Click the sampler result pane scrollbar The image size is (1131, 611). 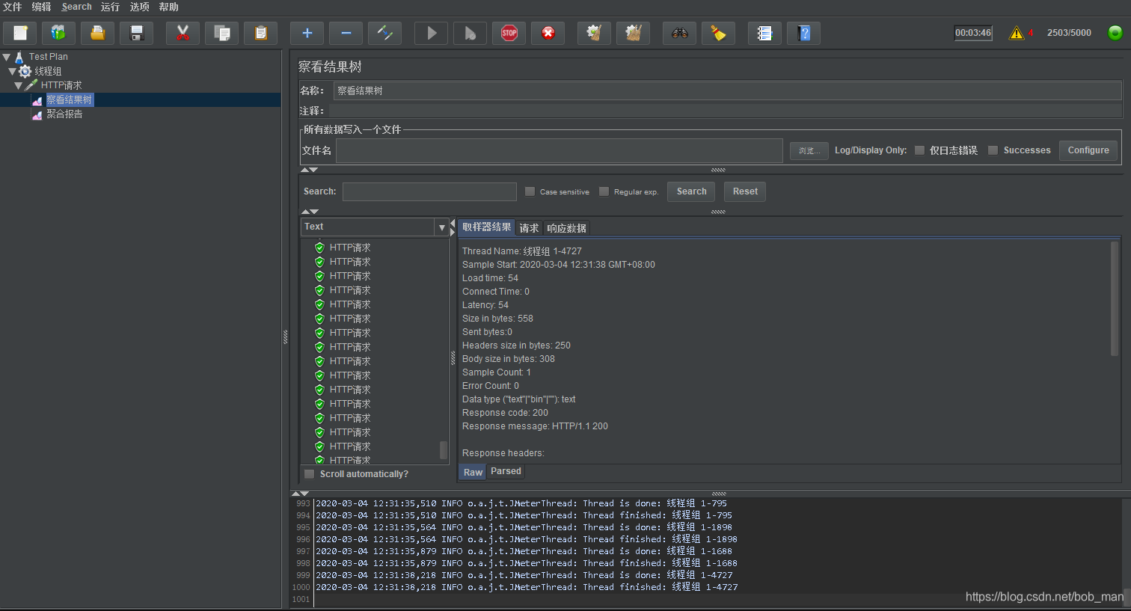1115,298
